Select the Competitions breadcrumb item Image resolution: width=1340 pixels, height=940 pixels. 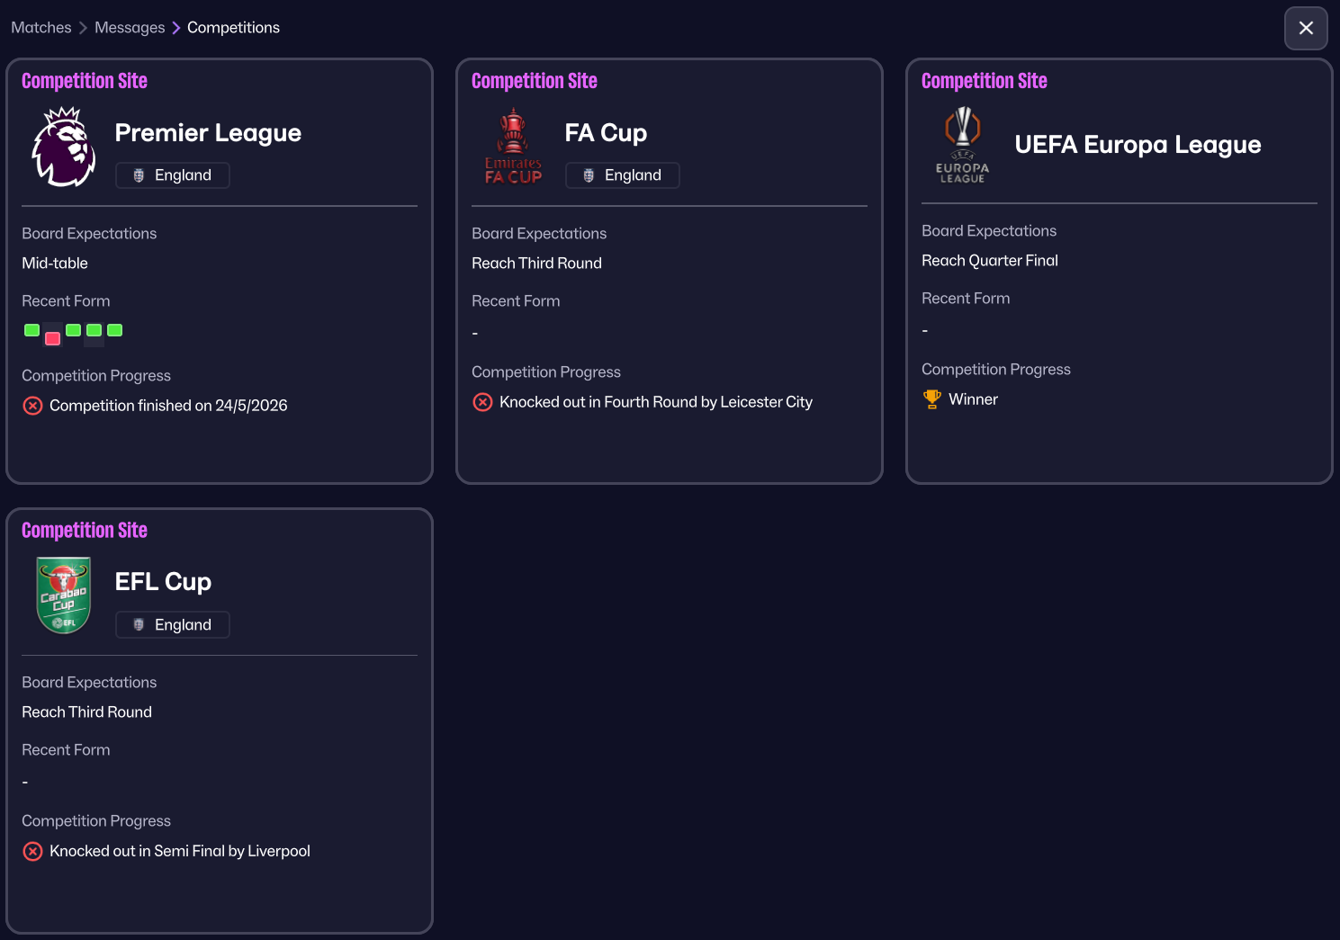(233, 28)
